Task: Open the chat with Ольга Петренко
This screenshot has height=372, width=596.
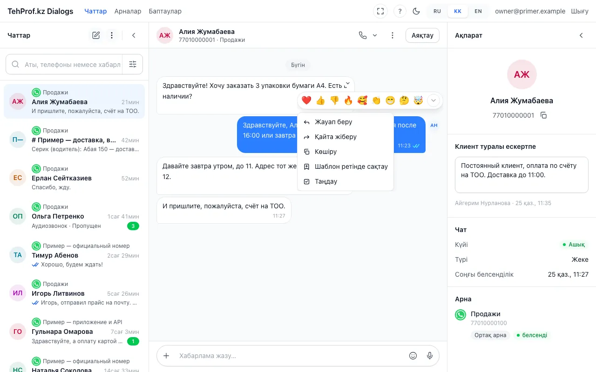Action: click(74, 216)
